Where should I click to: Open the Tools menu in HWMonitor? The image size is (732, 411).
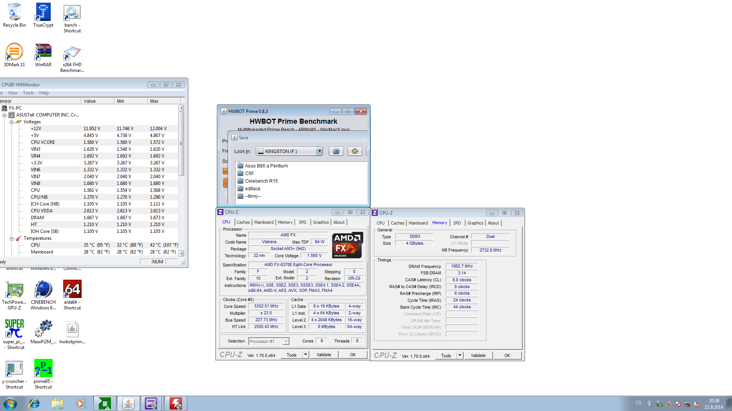28,93
